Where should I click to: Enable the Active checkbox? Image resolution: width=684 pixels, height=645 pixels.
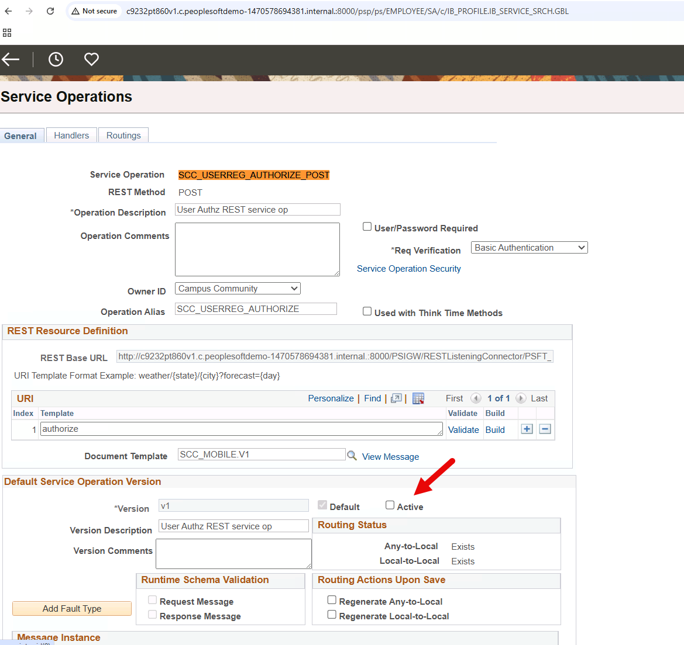tap(390, 505)
